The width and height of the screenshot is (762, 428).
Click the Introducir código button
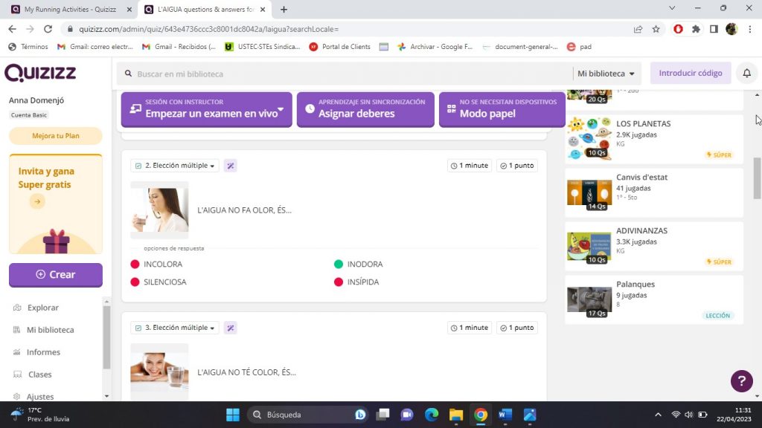click(690, 74)
